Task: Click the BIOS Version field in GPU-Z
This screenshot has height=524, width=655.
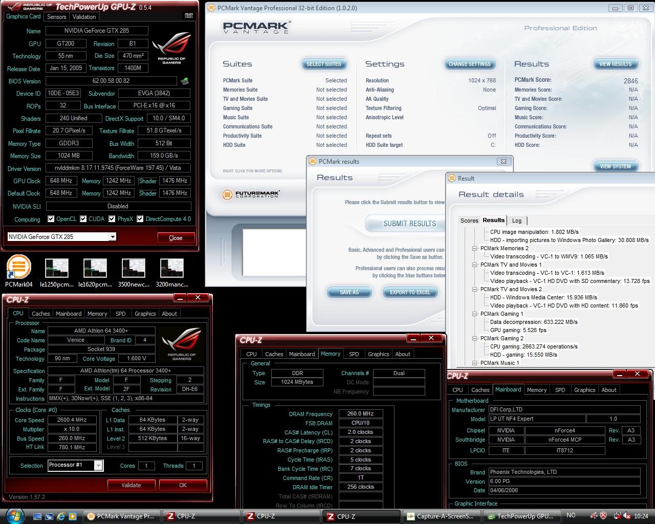Action: 112,81
